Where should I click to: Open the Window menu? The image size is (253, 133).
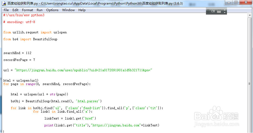[68, 10]
